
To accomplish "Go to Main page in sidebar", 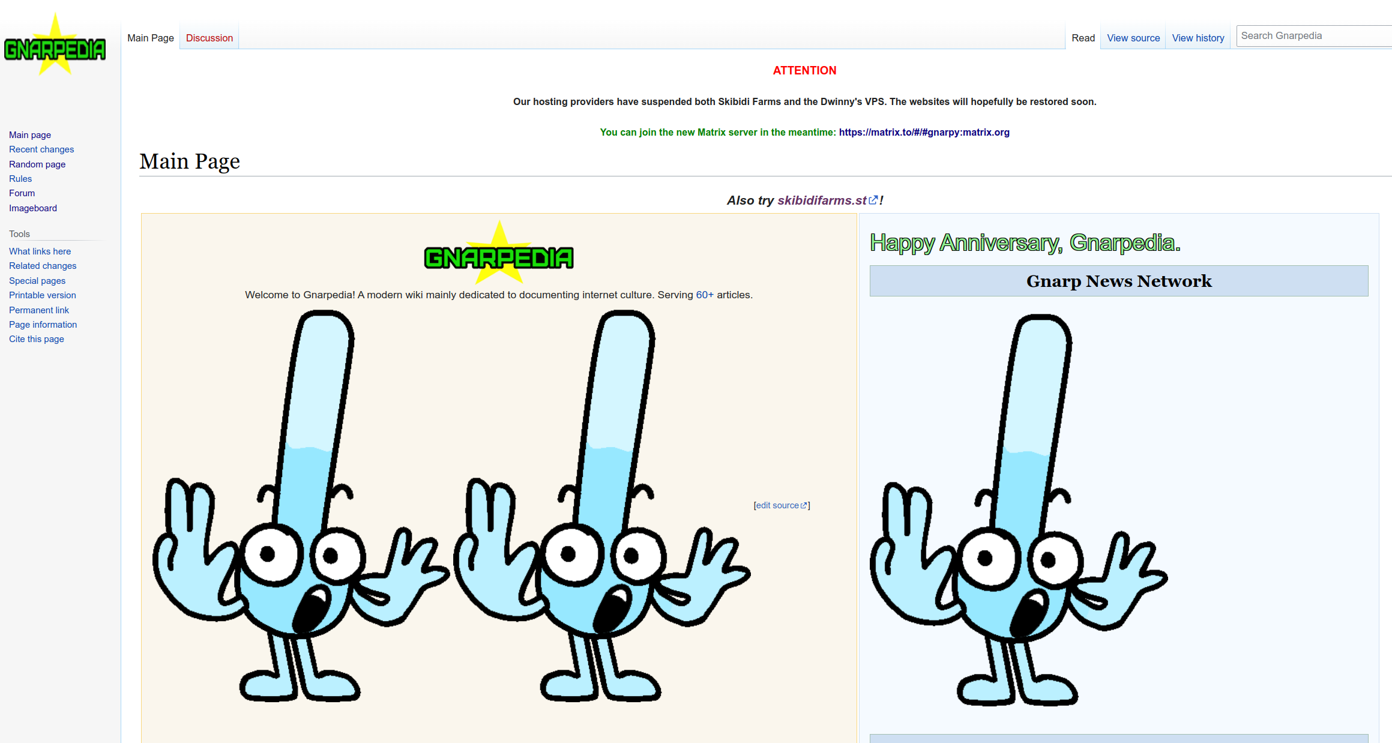I will 30,135.
